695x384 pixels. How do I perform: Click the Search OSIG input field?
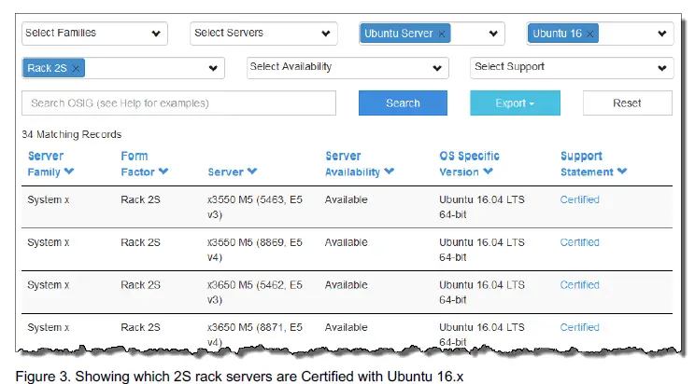pyautogui.click(x=178, y=103)
